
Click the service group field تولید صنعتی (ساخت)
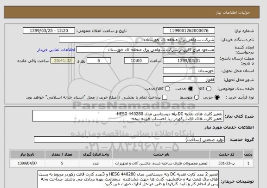click(x=129, y=139)
